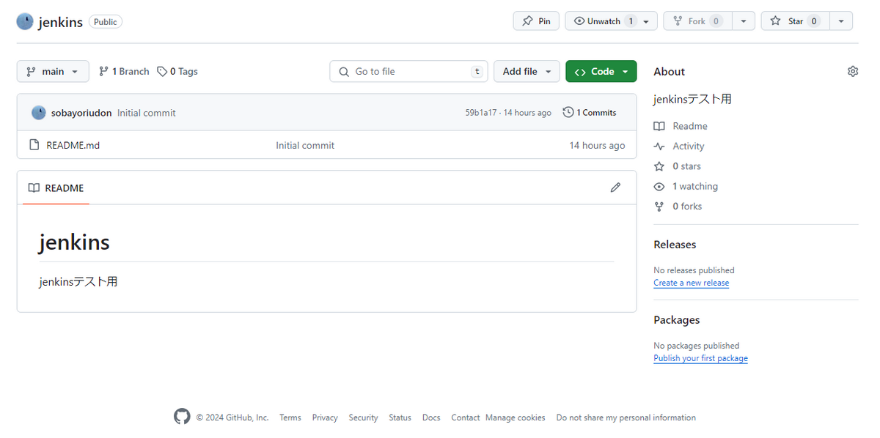Open the Privacy footer link
Image resolution: width=880 pixels, height=438 pixels.
pos(325,417)
